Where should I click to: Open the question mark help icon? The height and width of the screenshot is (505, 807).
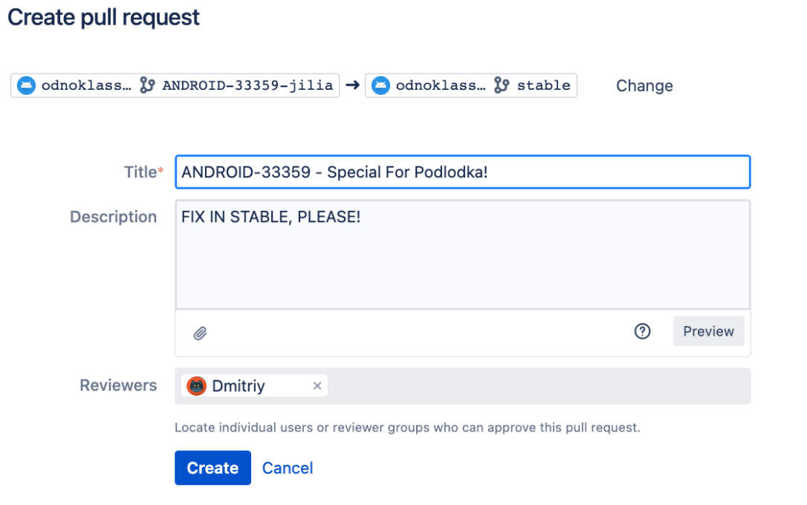642,331
